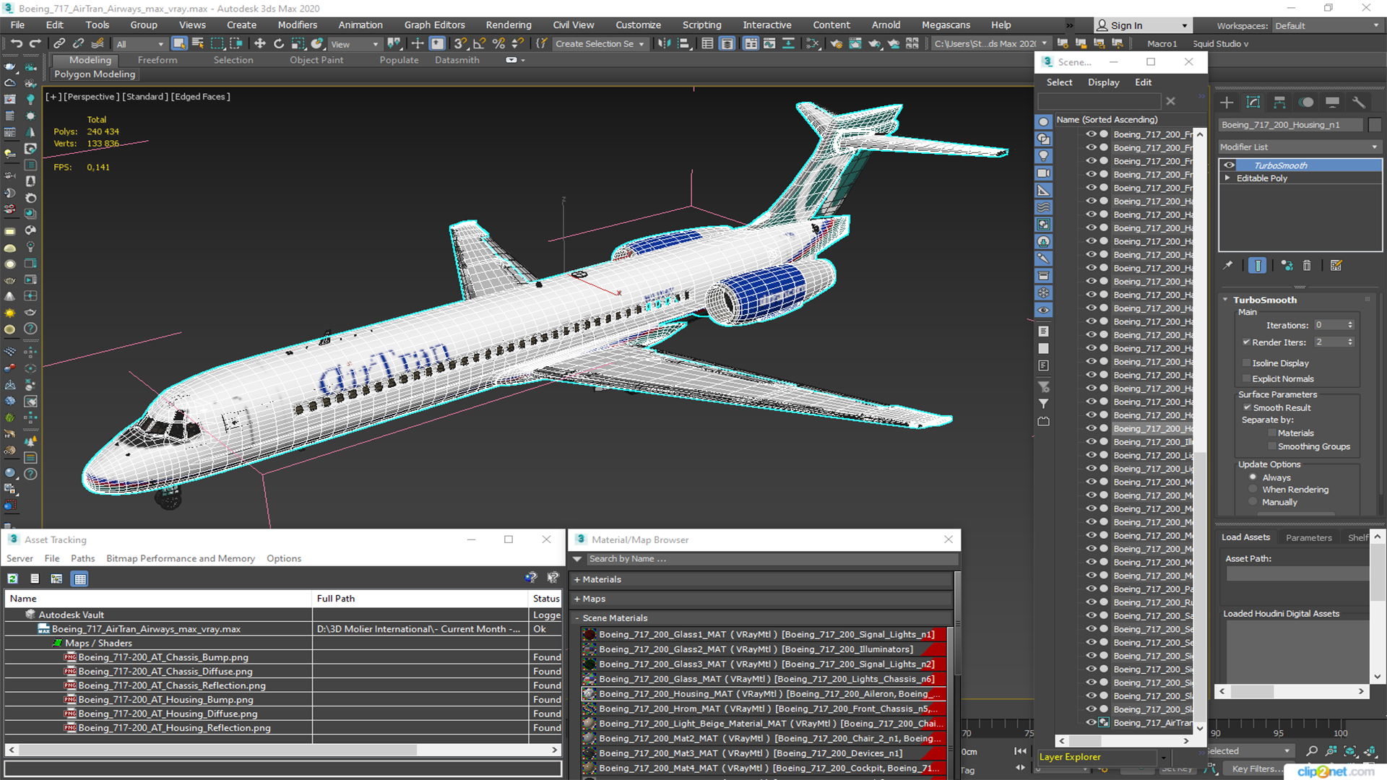This screenshot has width=1387, height=780.
Task: Open the Workspaces Default dropdown
Action: [1327, 25]
